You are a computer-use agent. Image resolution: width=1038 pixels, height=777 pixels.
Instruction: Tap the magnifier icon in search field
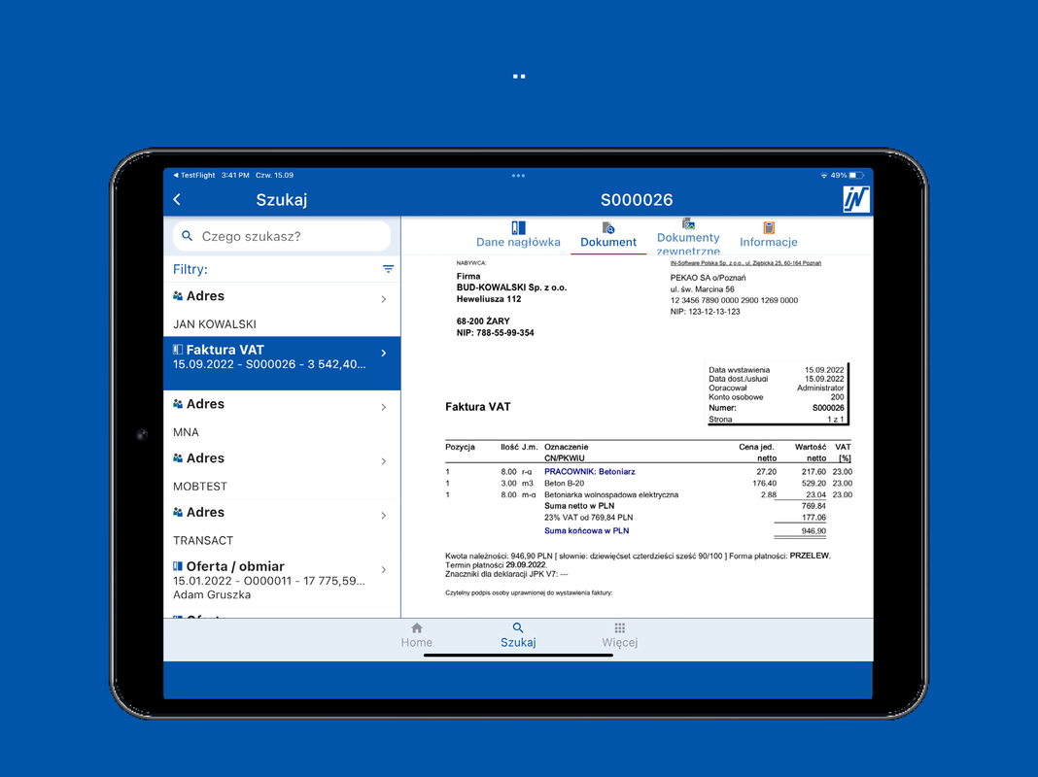[x=188, y=236]
